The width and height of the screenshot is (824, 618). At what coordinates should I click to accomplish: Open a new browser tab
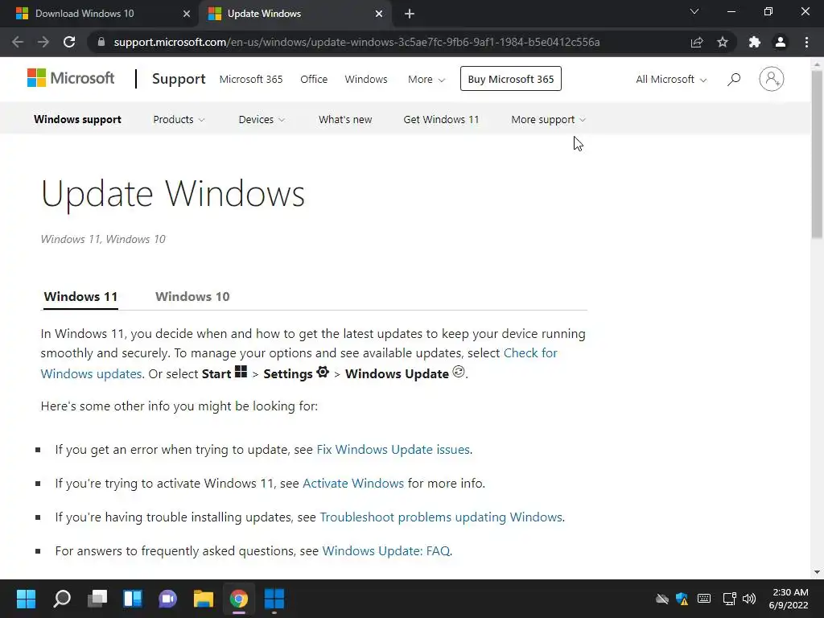(410, 14)
